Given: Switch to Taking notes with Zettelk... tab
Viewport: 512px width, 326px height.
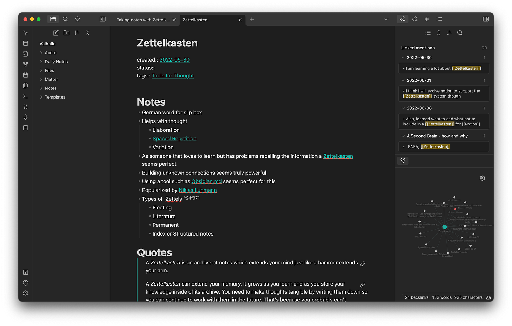Looking at the screenshot, I should [143, 20].
